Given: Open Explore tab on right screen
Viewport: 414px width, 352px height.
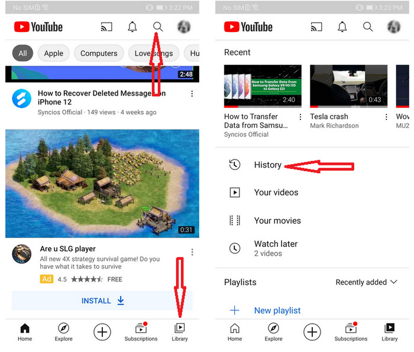Looking at the screenshot, I should (x=273, y=332).
